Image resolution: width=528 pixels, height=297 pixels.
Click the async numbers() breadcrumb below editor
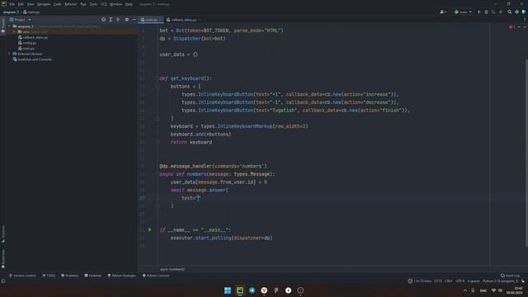(x=172, y=270)
